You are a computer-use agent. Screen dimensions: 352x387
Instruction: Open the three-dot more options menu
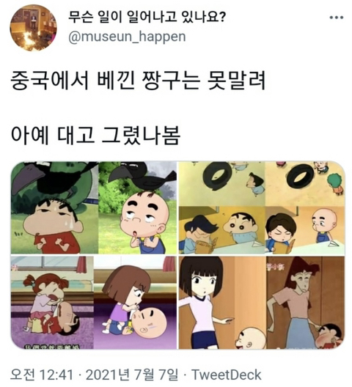click(337, 18)
